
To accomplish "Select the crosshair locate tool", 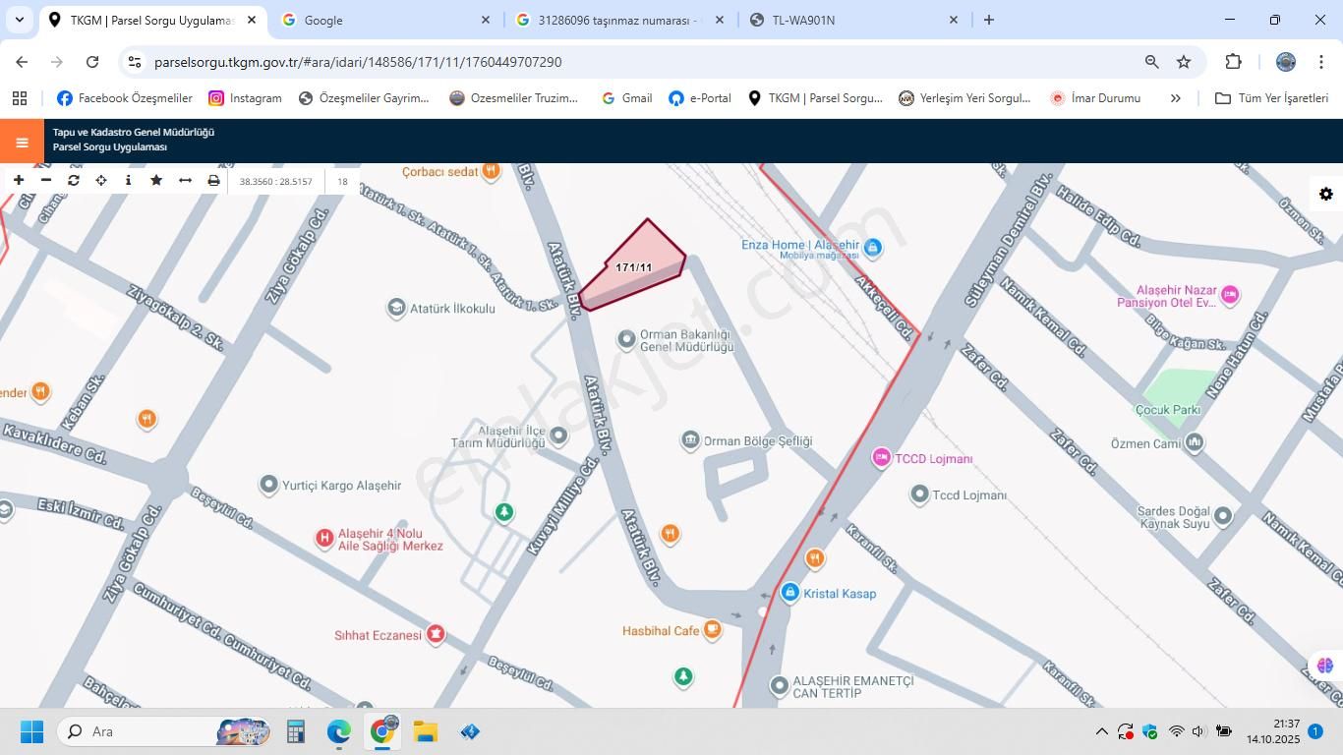I will tap(100, 181).
